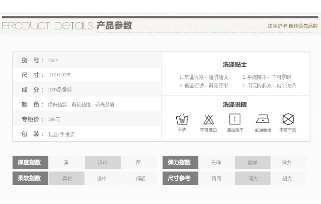This screenshot has height=204, width=321.
Task: Click the 洗涤贴士 heading
Action: (235, 65)
